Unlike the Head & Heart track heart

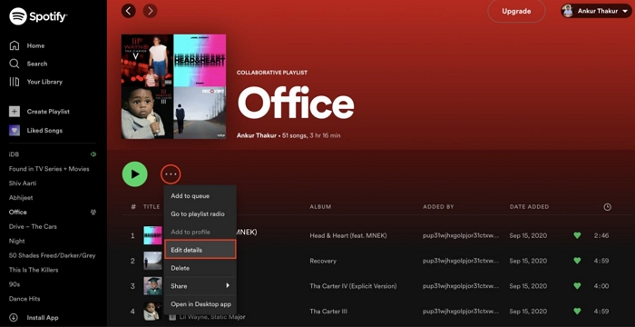coord(578,235)
